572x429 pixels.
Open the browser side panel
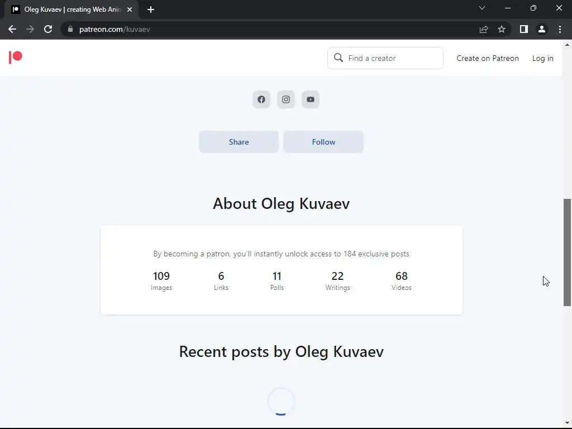[524, 29]
